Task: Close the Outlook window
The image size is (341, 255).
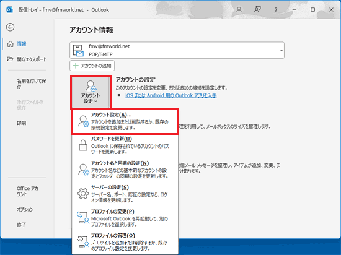Action: (x=331, y=10)
